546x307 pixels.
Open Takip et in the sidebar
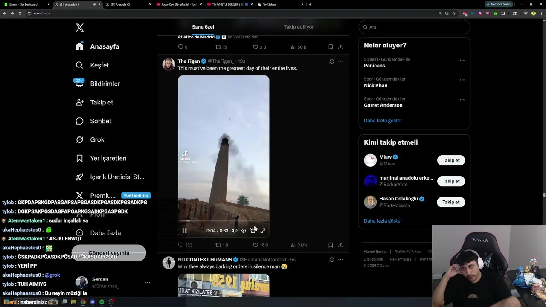point(95,102)
